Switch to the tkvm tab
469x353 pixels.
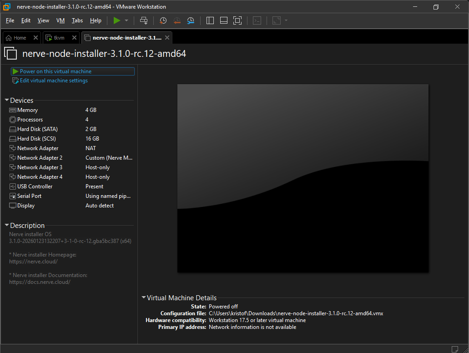59,37
